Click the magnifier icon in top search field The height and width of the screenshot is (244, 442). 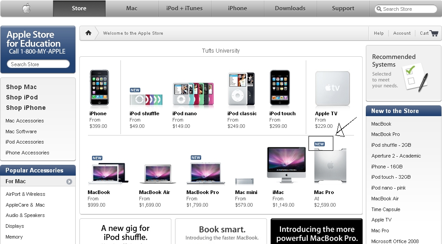379,9
